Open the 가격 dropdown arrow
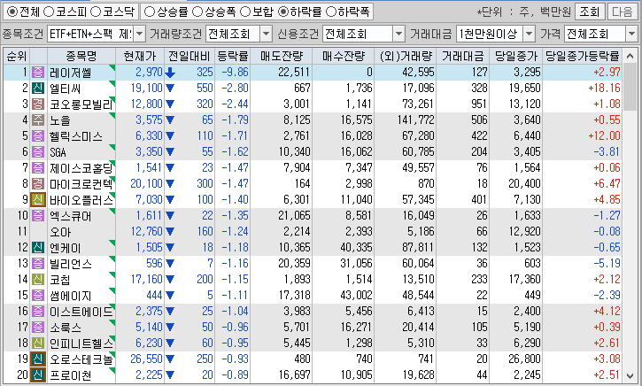 coord(631,34)
